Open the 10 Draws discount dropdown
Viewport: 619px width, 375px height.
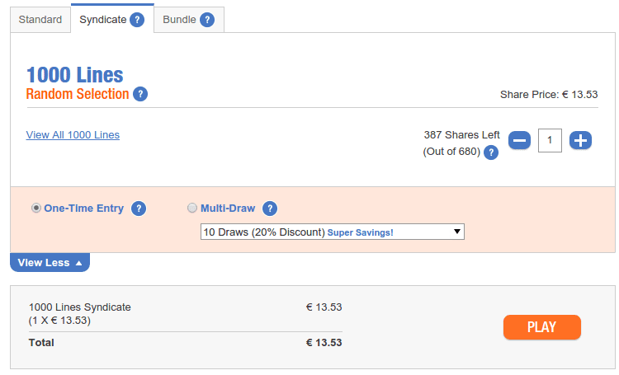point(333,232)
